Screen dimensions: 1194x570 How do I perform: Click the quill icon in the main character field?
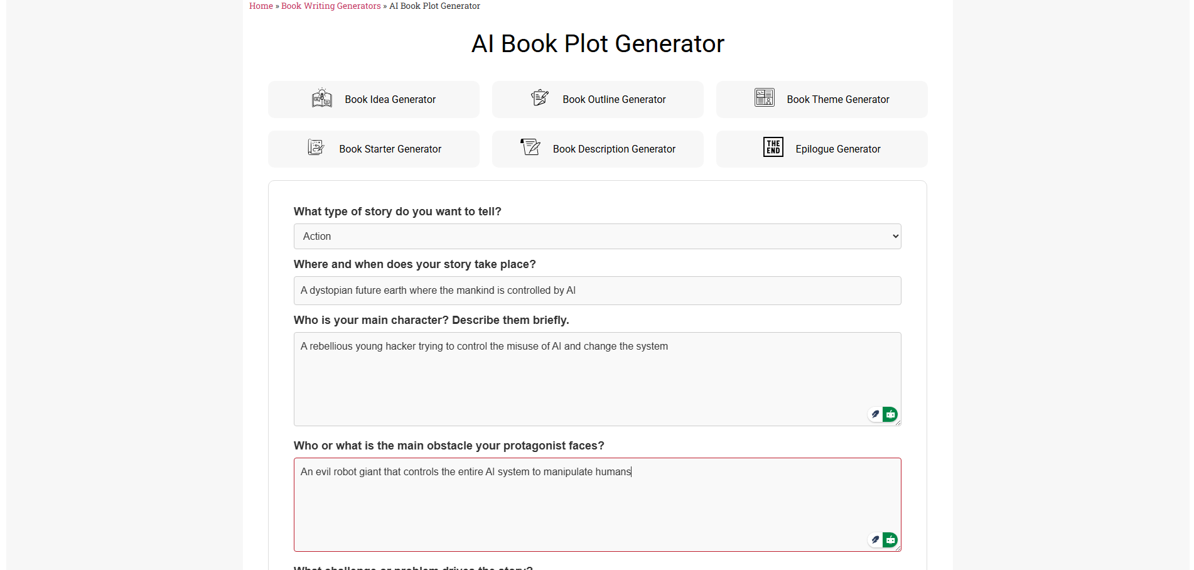875,414
